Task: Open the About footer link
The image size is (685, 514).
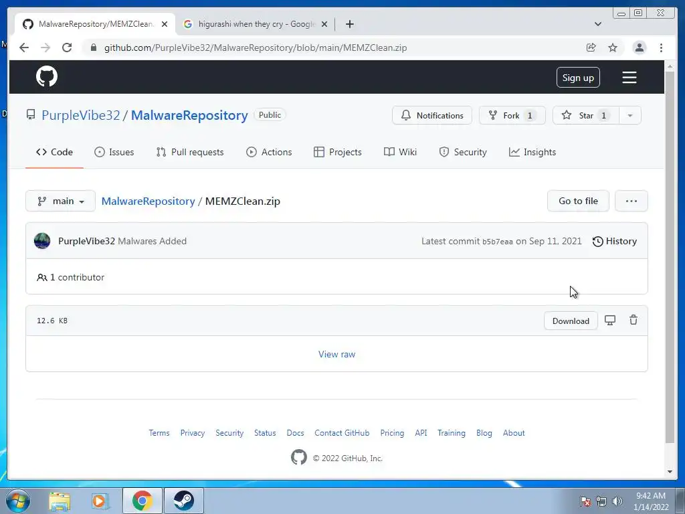Action: click(514, 433)
